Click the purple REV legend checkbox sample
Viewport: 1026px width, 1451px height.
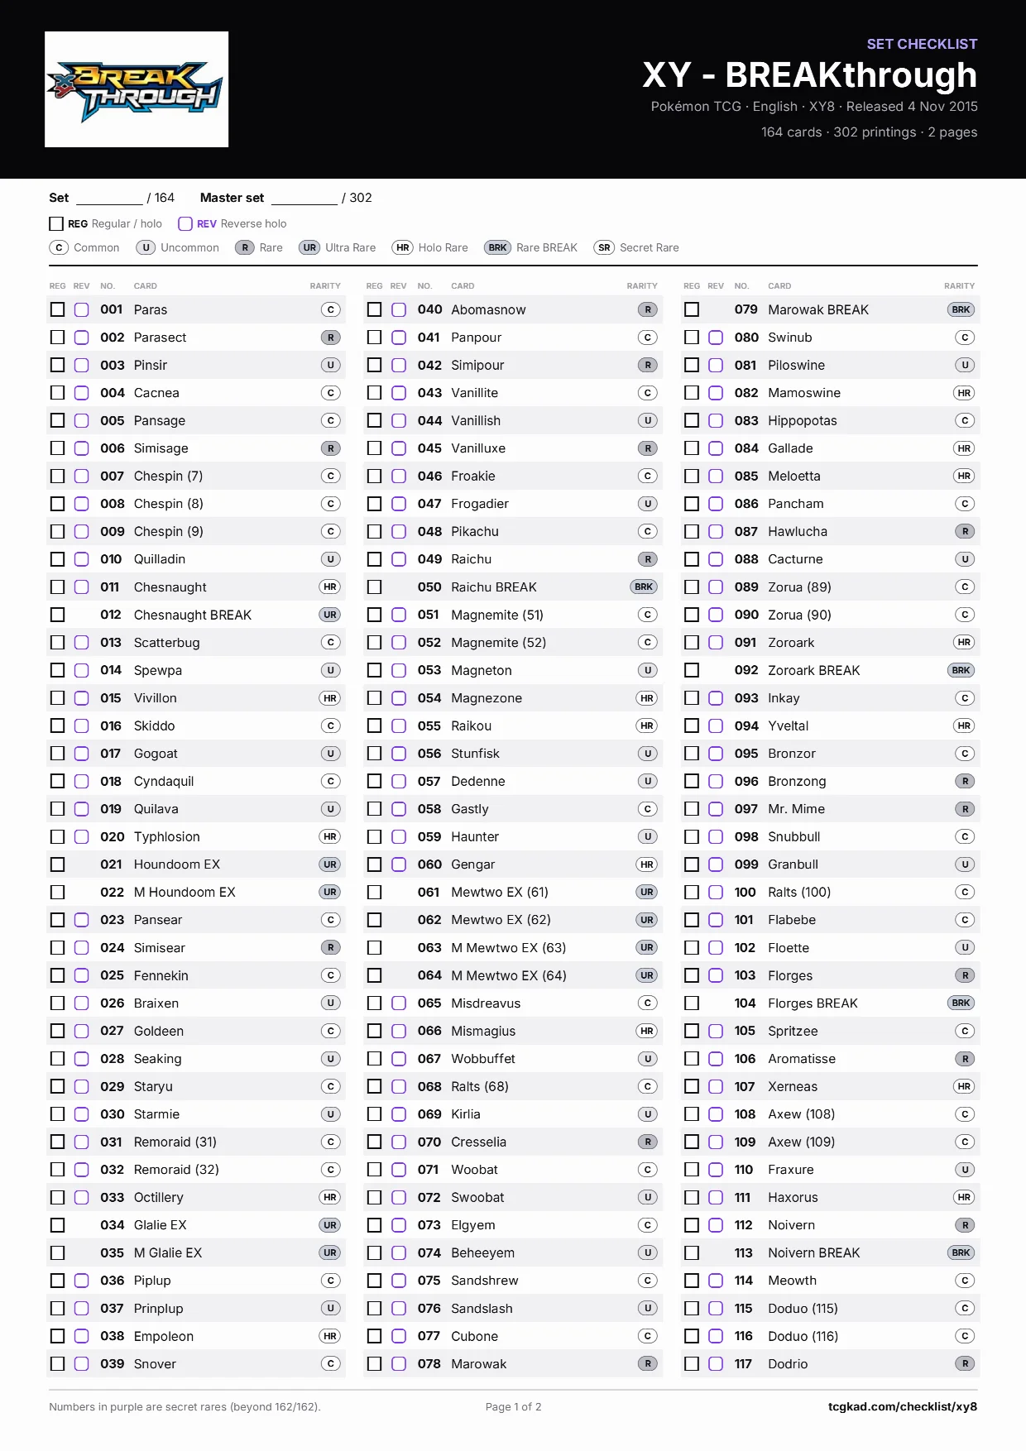pos(185,223)
